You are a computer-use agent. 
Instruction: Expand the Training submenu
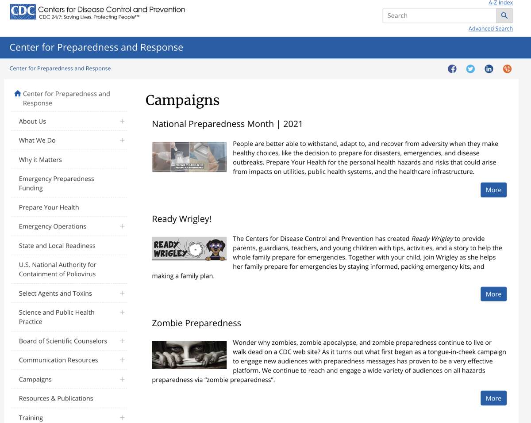tap(122, 417)
